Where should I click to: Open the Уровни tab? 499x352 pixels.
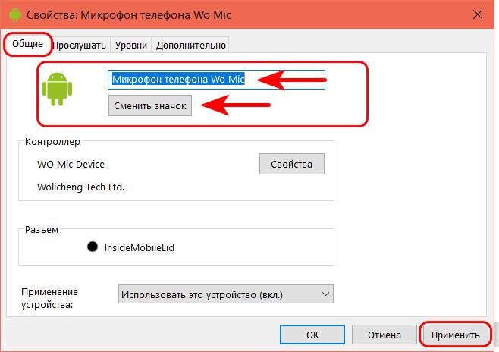(130, 46)
